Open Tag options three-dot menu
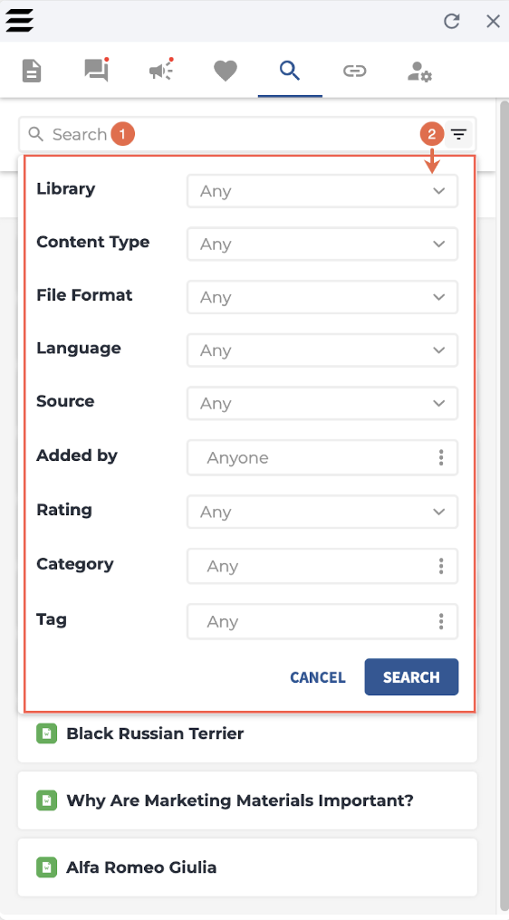The height and width of the screenshot is (920, 509). click(441, 621)
